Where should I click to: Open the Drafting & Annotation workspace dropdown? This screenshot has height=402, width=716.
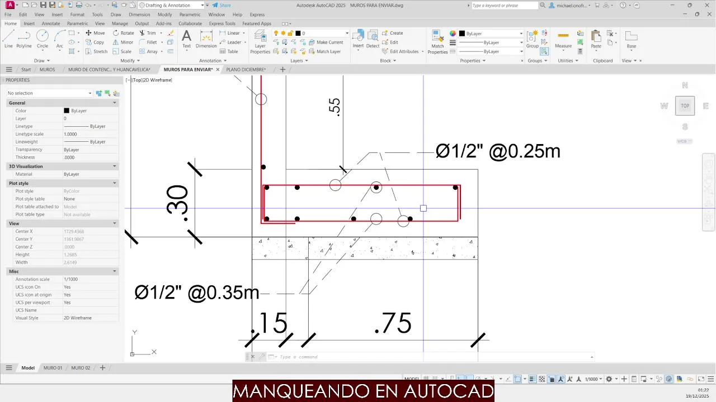click(x=171, y=5)
